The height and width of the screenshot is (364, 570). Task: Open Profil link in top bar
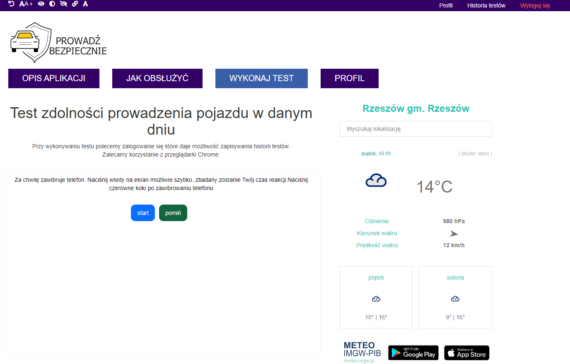446,5
